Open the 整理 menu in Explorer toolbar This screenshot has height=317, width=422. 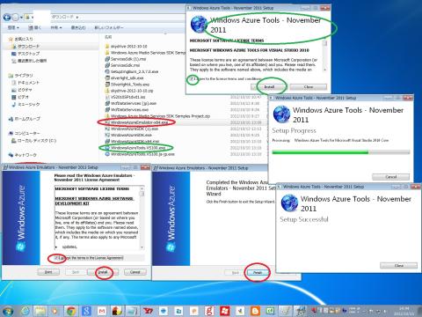click(x=13, y=27)
